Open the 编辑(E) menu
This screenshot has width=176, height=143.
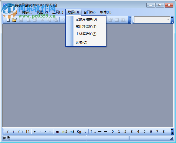pyautogui.click(x=27, y=12)
